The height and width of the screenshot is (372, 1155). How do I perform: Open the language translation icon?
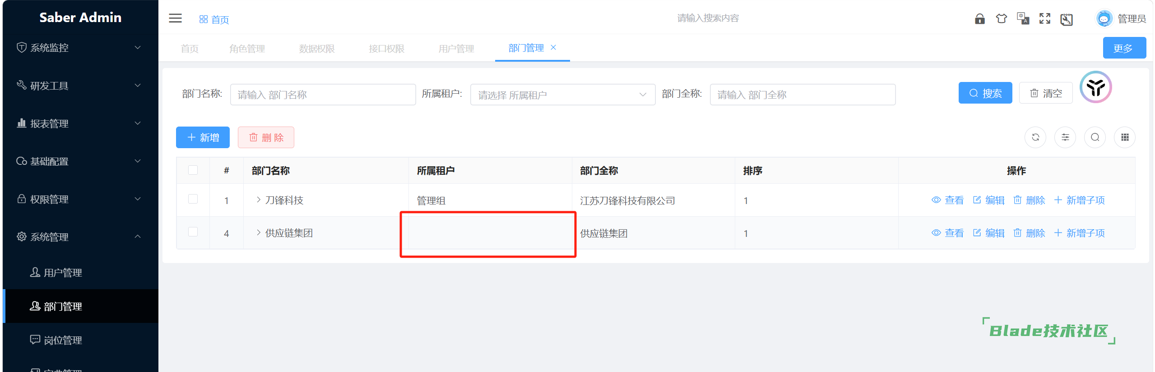click(x=1023, y=18)
